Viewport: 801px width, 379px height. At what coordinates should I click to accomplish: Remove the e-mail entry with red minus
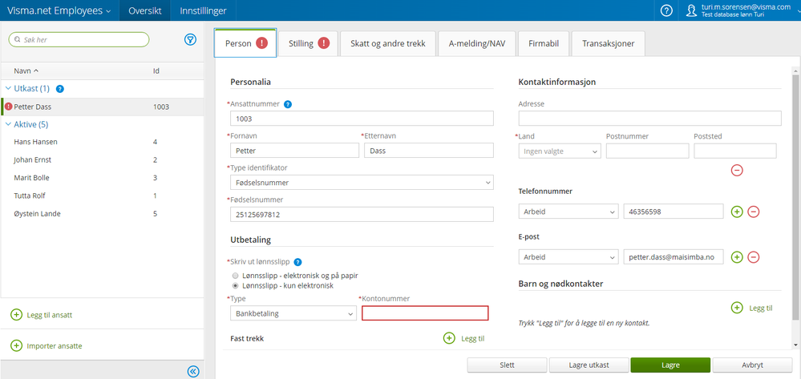[754, 257]
